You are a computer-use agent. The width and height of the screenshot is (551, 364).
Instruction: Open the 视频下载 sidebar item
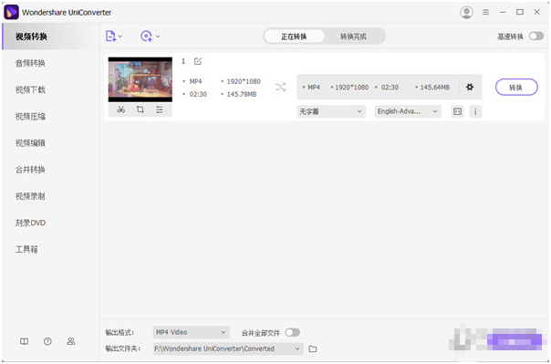coord(50,90)
